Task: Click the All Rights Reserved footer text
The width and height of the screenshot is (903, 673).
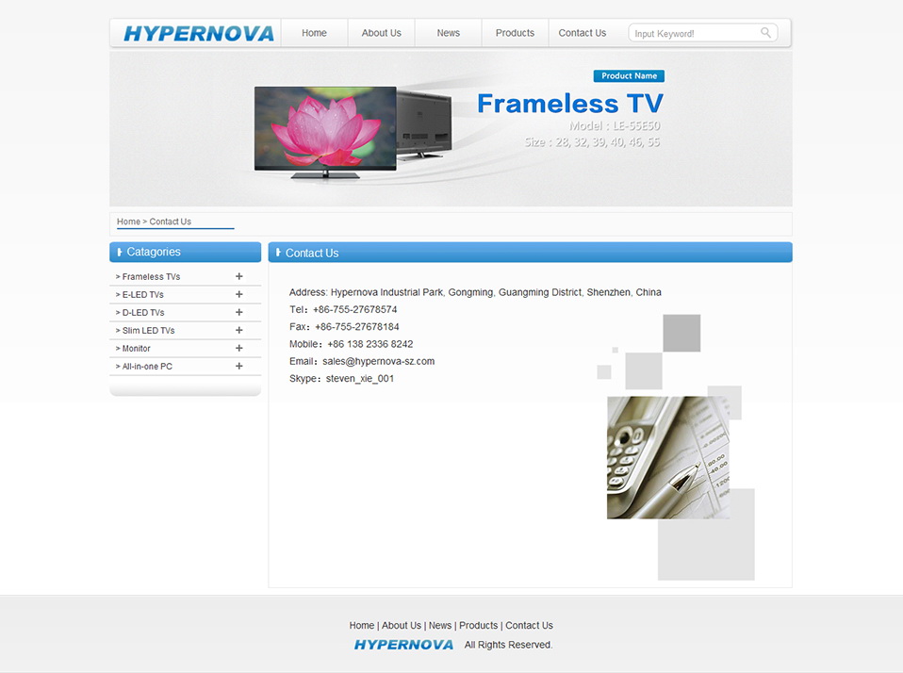Action: [x=508, y=645]
